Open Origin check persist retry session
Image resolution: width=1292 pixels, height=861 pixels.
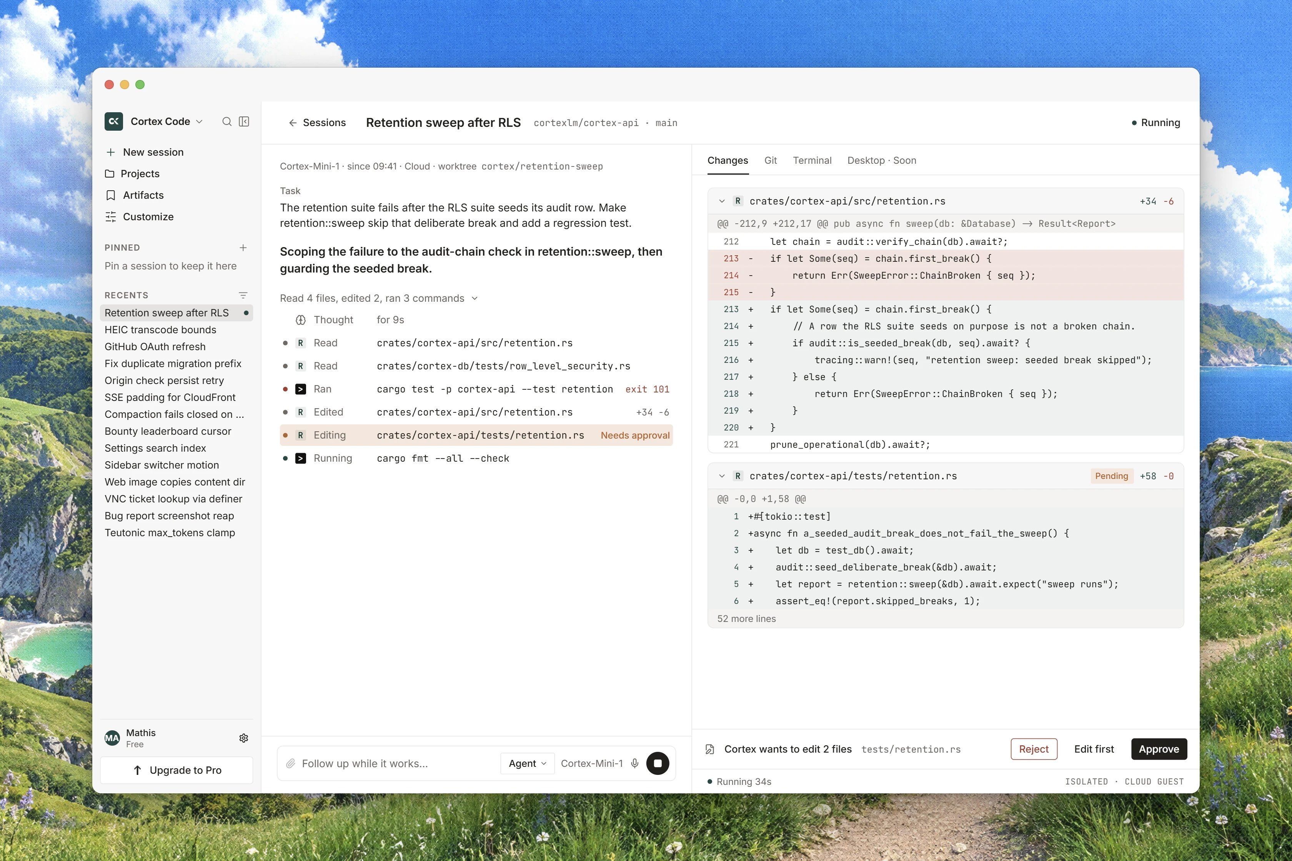176,381
